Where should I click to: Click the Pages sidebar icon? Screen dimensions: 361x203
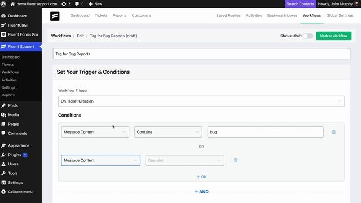click(3, 124)
